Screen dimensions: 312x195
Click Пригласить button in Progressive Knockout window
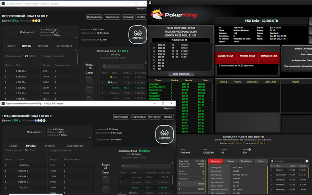94,17
